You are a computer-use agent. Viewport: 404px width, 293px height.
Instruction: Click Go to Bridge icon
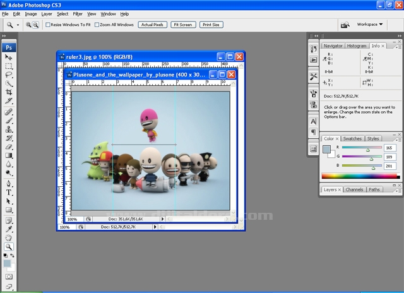point(345,25)
